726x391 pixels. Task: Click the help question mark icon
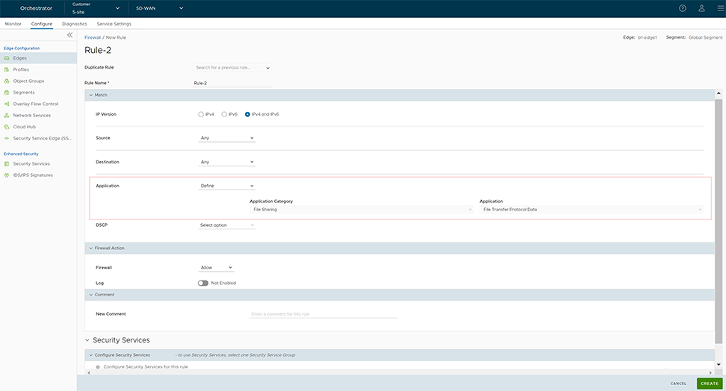(x=682, y=8)
